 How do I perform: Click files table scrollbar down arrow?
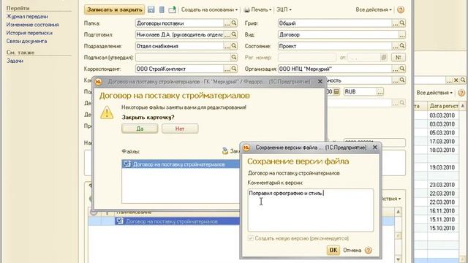(398, 259)
